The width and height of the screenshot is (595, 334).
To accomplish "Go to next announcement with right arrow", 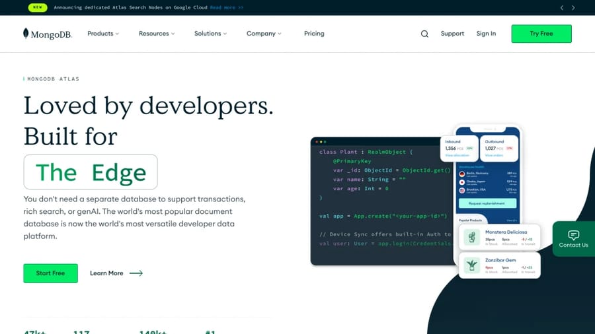I will 573,7.
